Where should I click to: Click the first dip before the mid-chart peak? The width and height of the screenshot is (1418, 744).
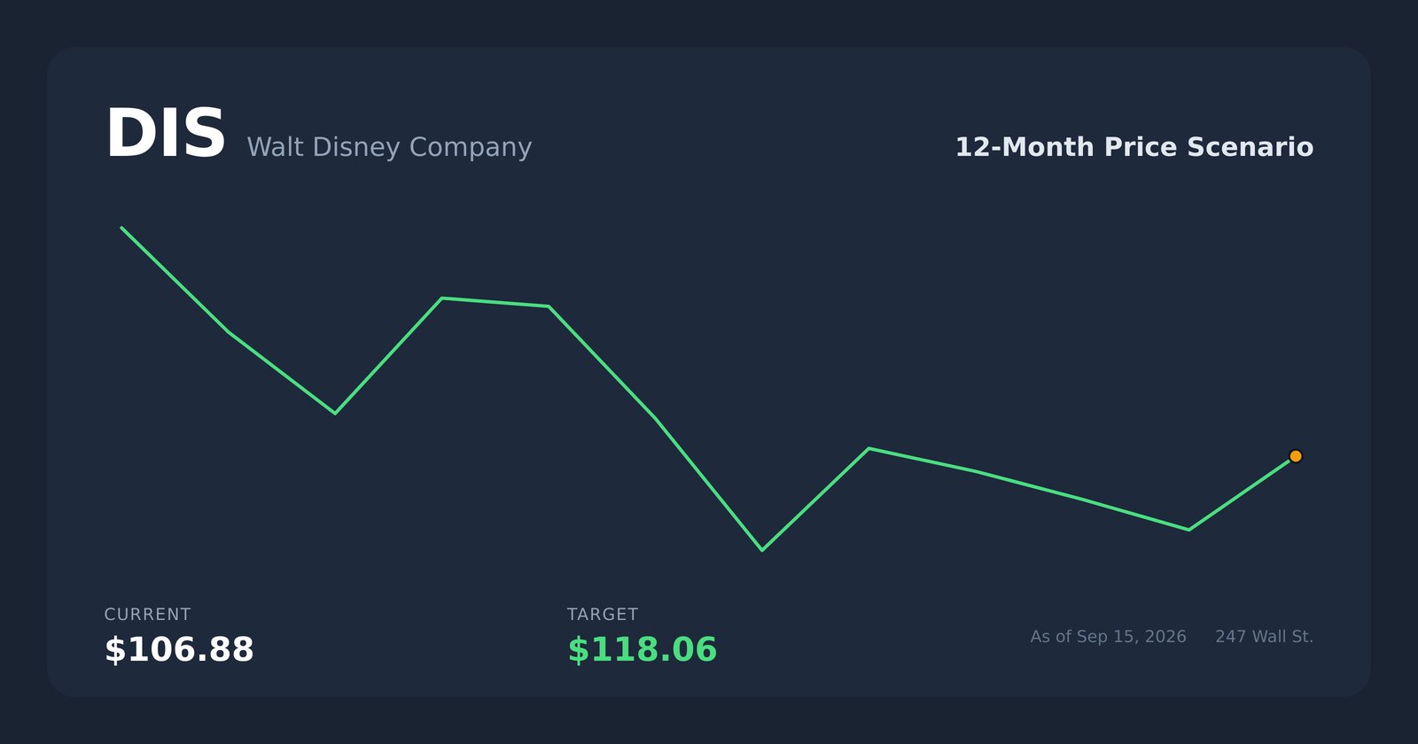point(335,413)
